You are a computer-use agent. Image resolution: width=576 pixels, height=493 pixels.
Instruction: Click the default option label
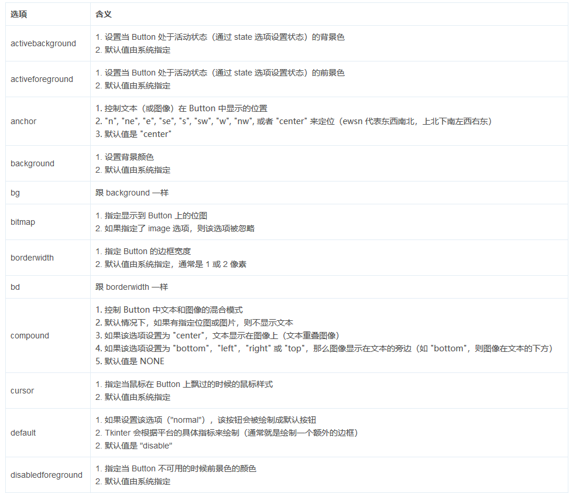coord(22,433)
